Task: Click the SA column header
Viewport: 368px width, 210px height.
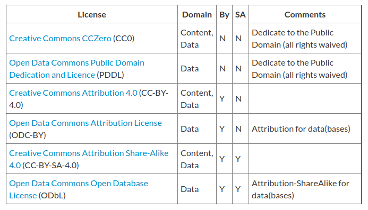Action: pyautogui.click(x=241, y=14)
